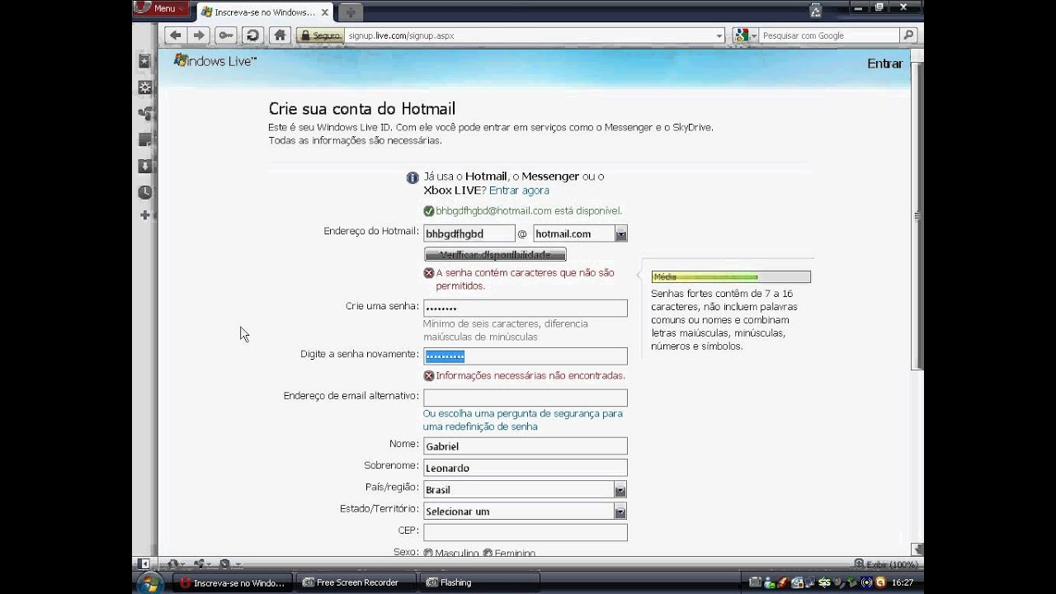Click the Nome field with Gabriel
The height and width of the screenshot is (594, 1056).
coord(526,446)
